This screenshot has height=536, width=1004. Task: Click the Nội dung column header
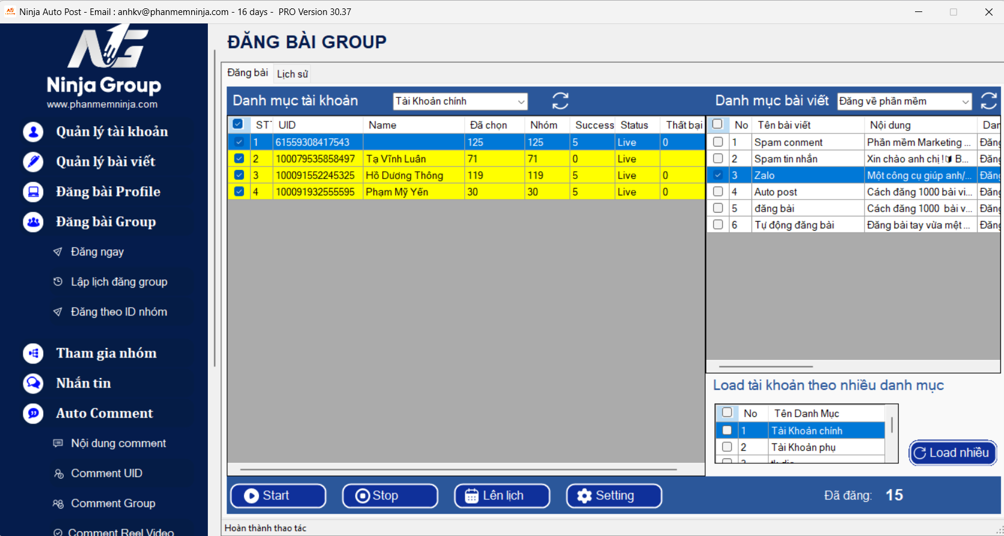point(920,125)
